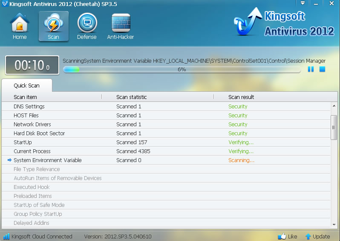This screenshot has height=241, width=340.
Task: Open the Anti-Hacker firewall icon
Action: click(x=121, y=23)
